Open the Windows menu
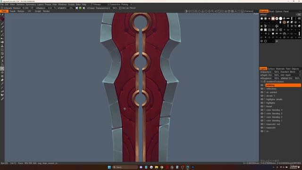Image resolution: width=302 pixels, height=170 pixels. 62,4
